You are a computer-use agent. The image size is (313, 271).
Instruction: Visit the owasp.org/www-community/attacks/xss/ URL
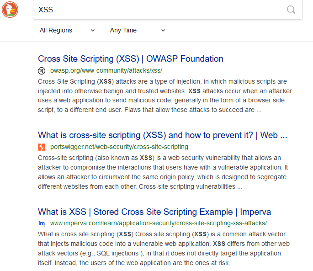coord(106,70)
